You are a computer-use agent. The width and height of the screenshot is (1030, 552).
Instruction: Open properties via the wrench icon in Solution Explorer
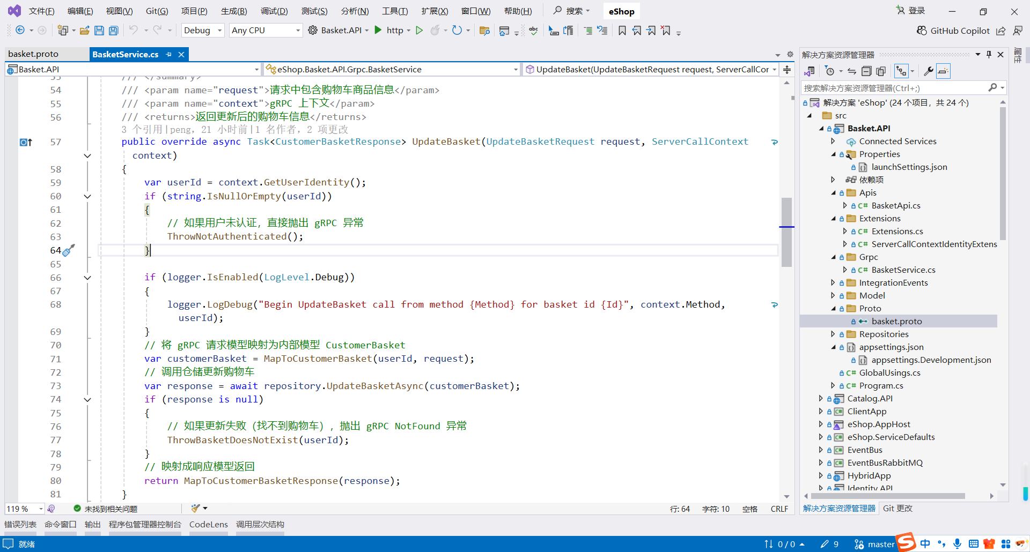coord(929,71)
